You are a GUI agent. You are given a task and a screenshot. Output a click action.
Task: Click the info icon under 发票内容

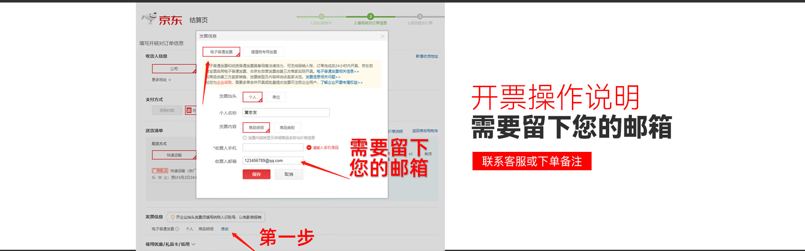pyautogui.click(x=245, y=138)
